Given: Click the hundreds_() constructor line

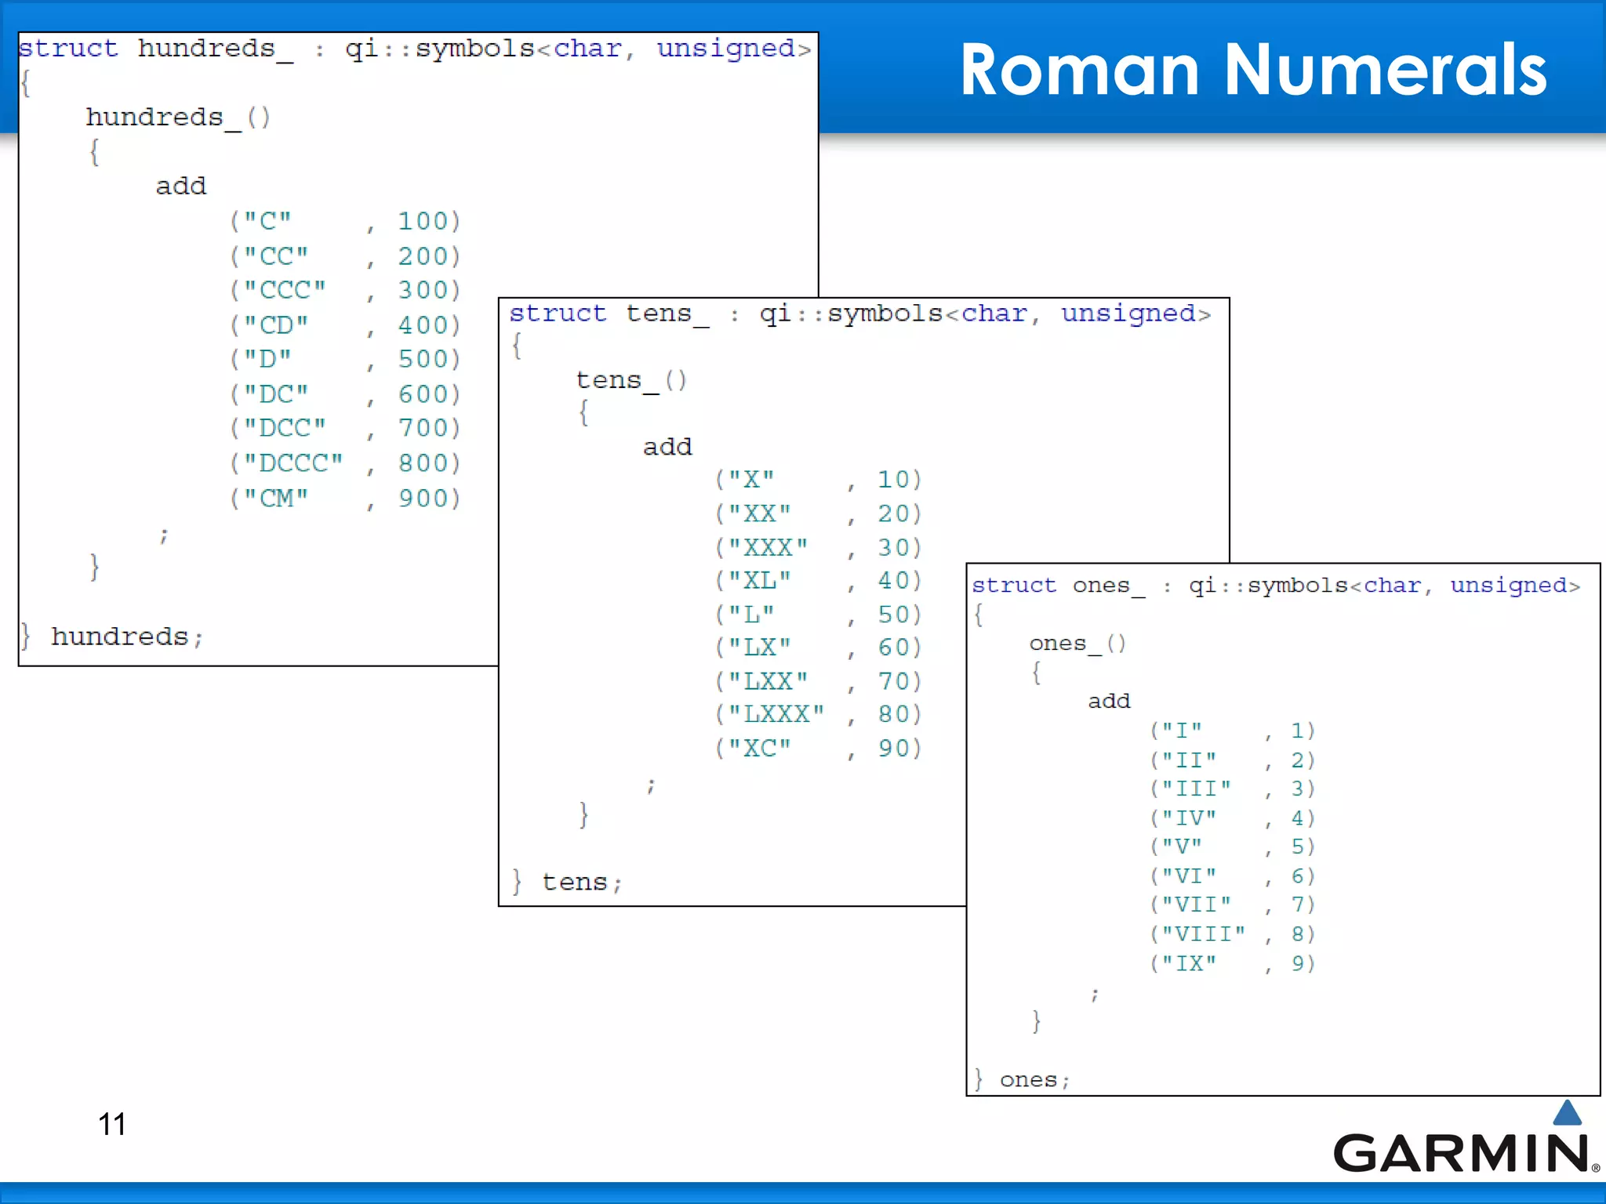Looking at the screenshot, I should point(178,118).
